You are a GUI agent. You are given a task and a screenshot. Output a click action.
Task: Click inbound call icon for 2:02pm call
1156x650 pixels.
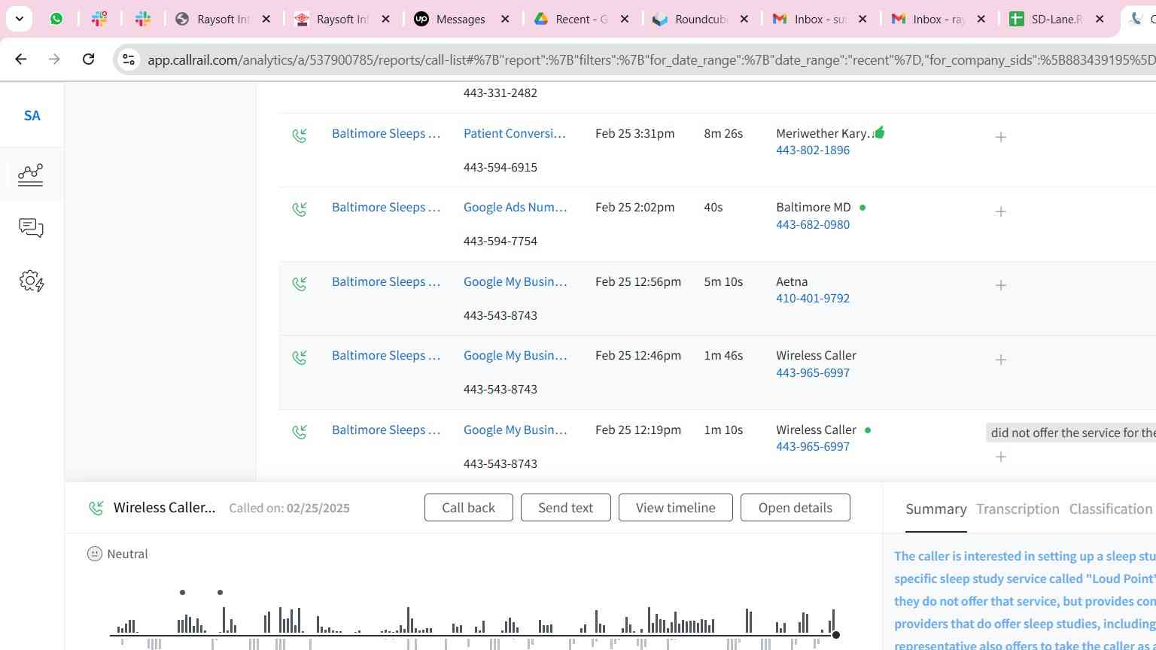pos(300,209)
